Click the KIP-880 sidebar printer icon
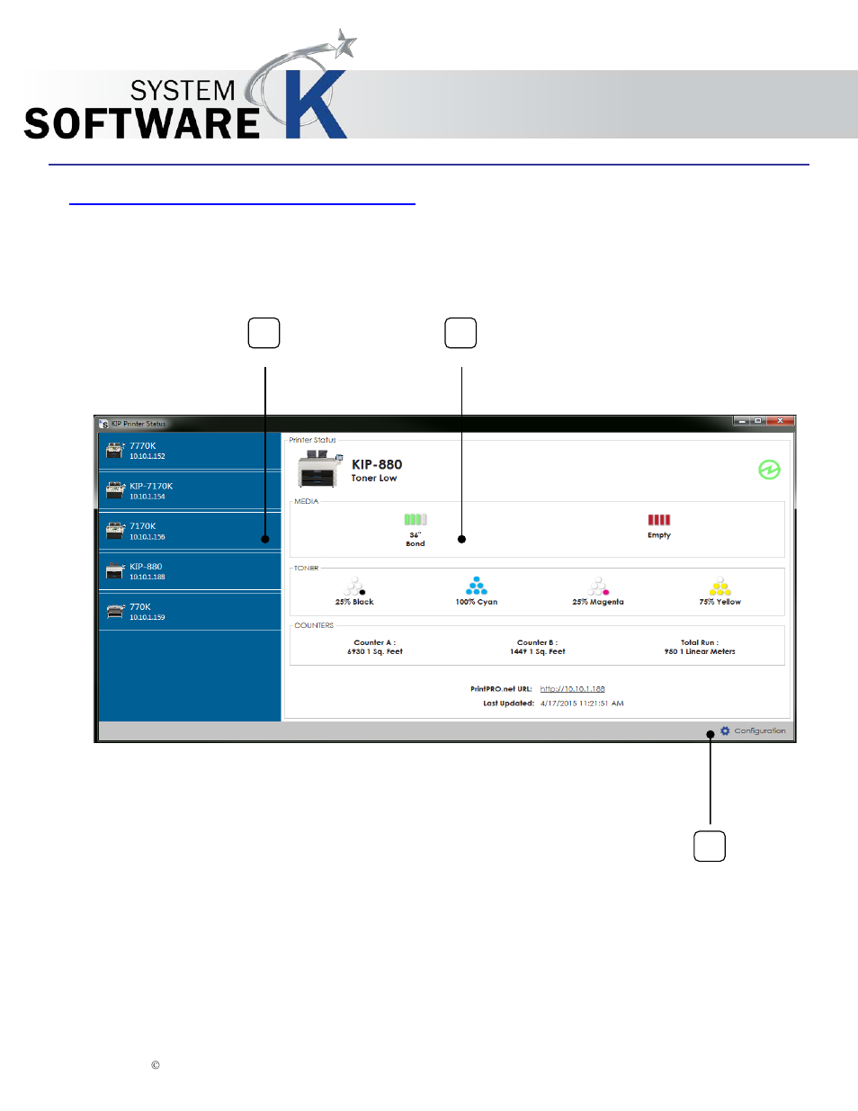Screen dimensions: 858x1111 click(x=115, y=571)
